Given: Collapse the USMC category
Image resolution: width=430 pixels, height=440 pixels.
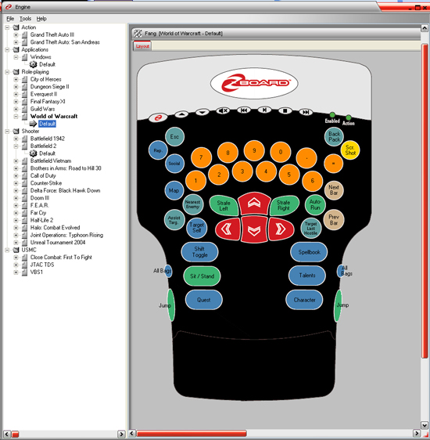Looking at the screenshot, I should pyautogui.click(x=7, y=250).
